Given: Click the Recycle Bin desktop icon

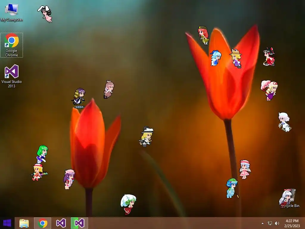Looking at the screenshot, I should coord(290,199).
